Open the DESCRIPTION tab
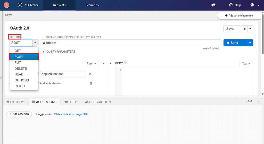The height and width of the screenshot is (144, 264). 98,102
